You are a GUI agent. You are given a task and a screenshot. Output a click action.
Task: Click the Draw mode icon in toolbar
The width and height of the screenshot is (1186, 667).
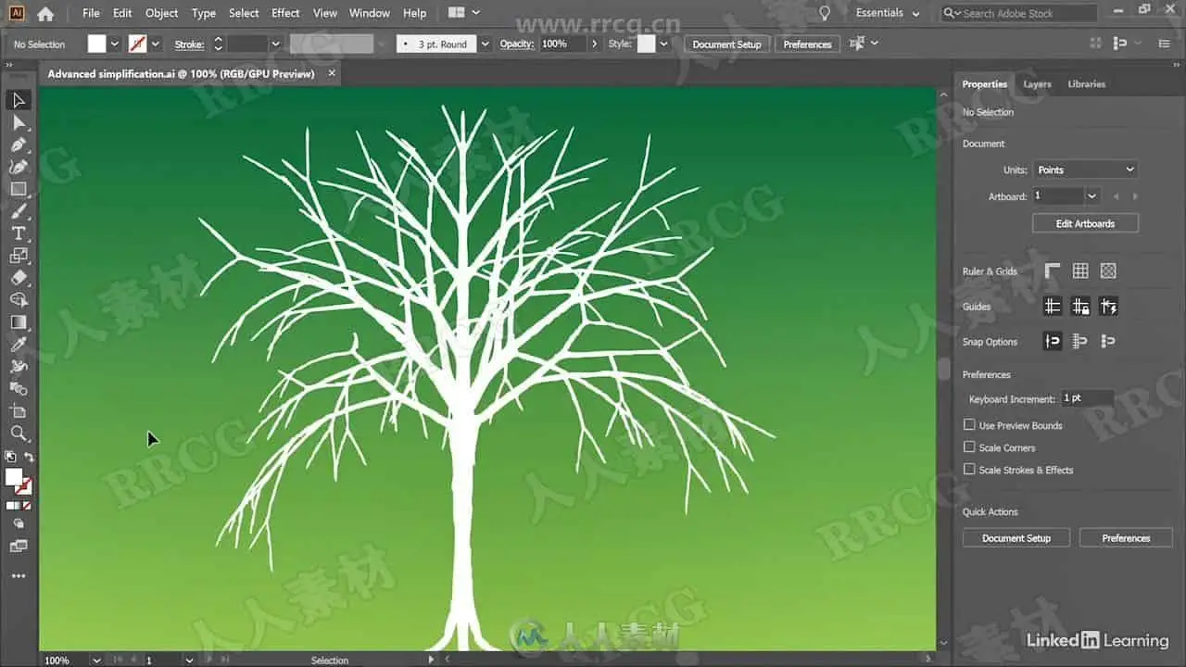coord(19,524)
